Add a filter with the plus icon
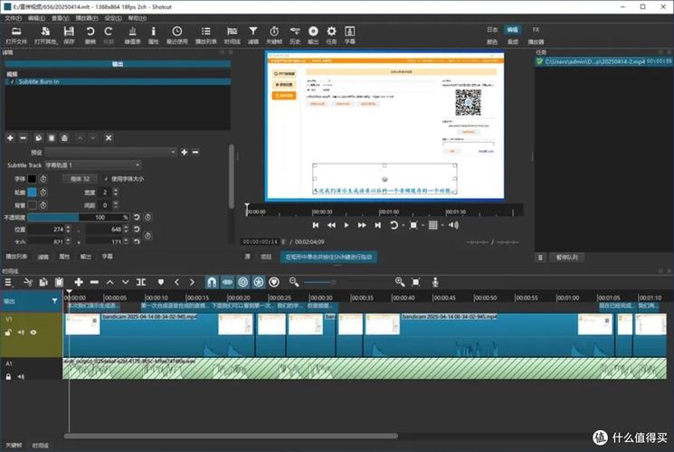 coord(10,138)
